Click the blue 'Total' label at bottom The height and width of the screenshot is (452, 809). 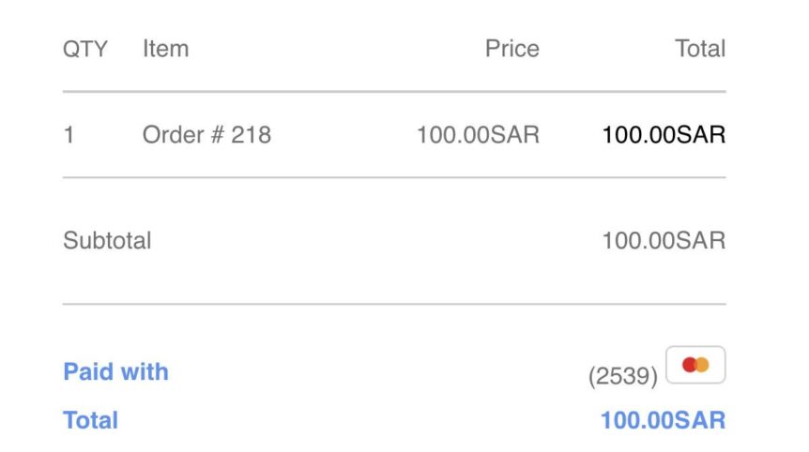click(90, 420)
